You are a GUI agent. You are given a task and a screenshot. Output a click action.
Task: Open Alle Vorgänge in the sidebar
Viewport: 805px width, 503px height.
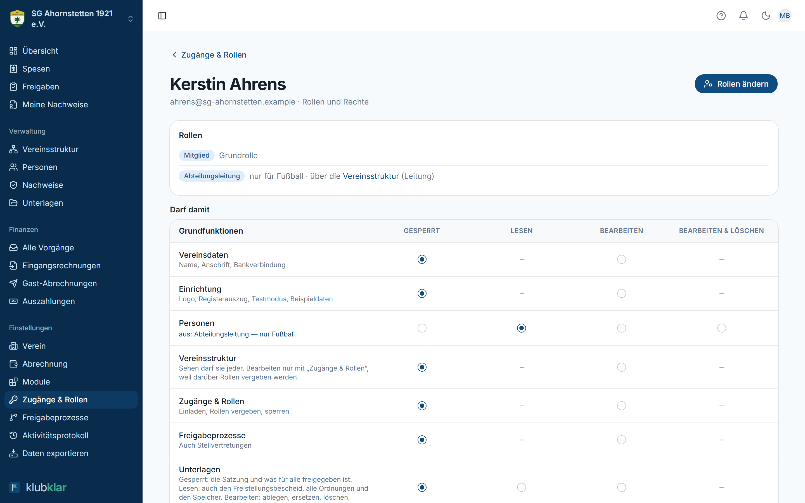point(71,248)
